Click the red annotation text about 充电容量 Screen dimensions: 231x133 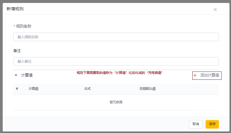click(120, 73)
